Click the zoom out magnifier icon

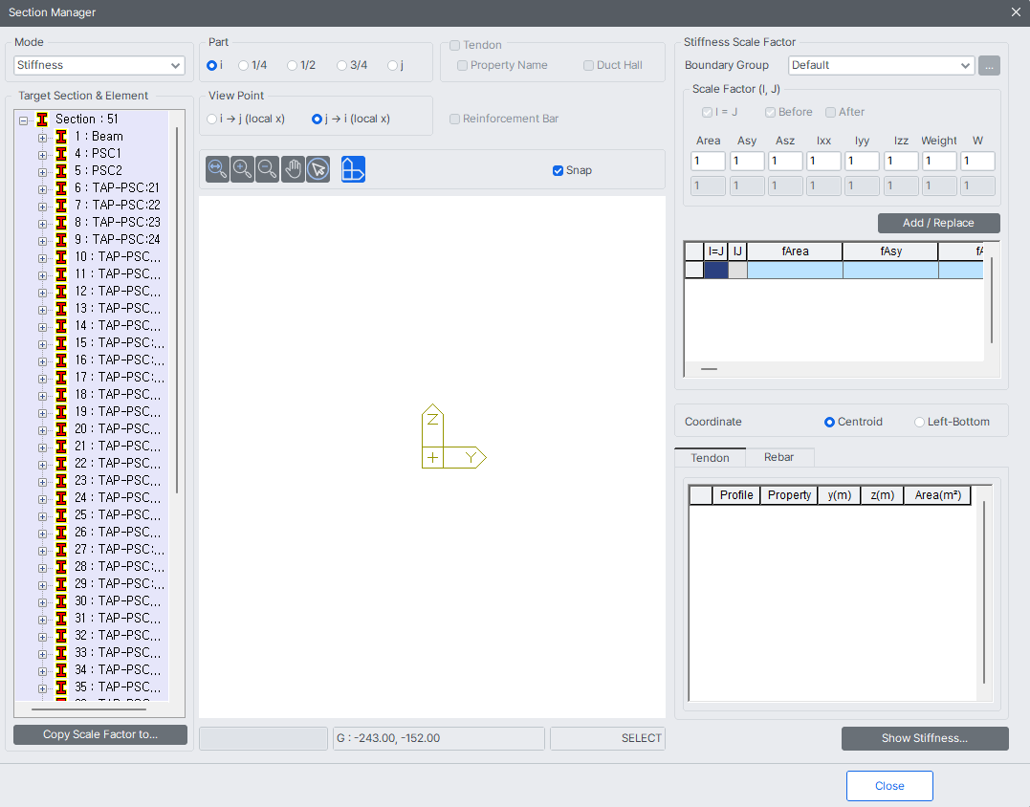tap(268, 169)
